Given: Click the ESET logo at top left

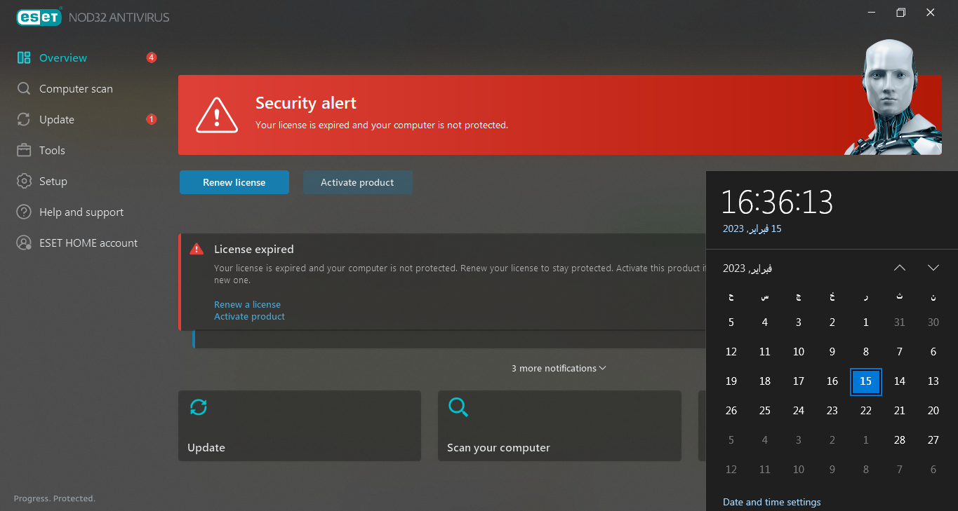Looking at the screenshot, I should (x=39, y=18).
